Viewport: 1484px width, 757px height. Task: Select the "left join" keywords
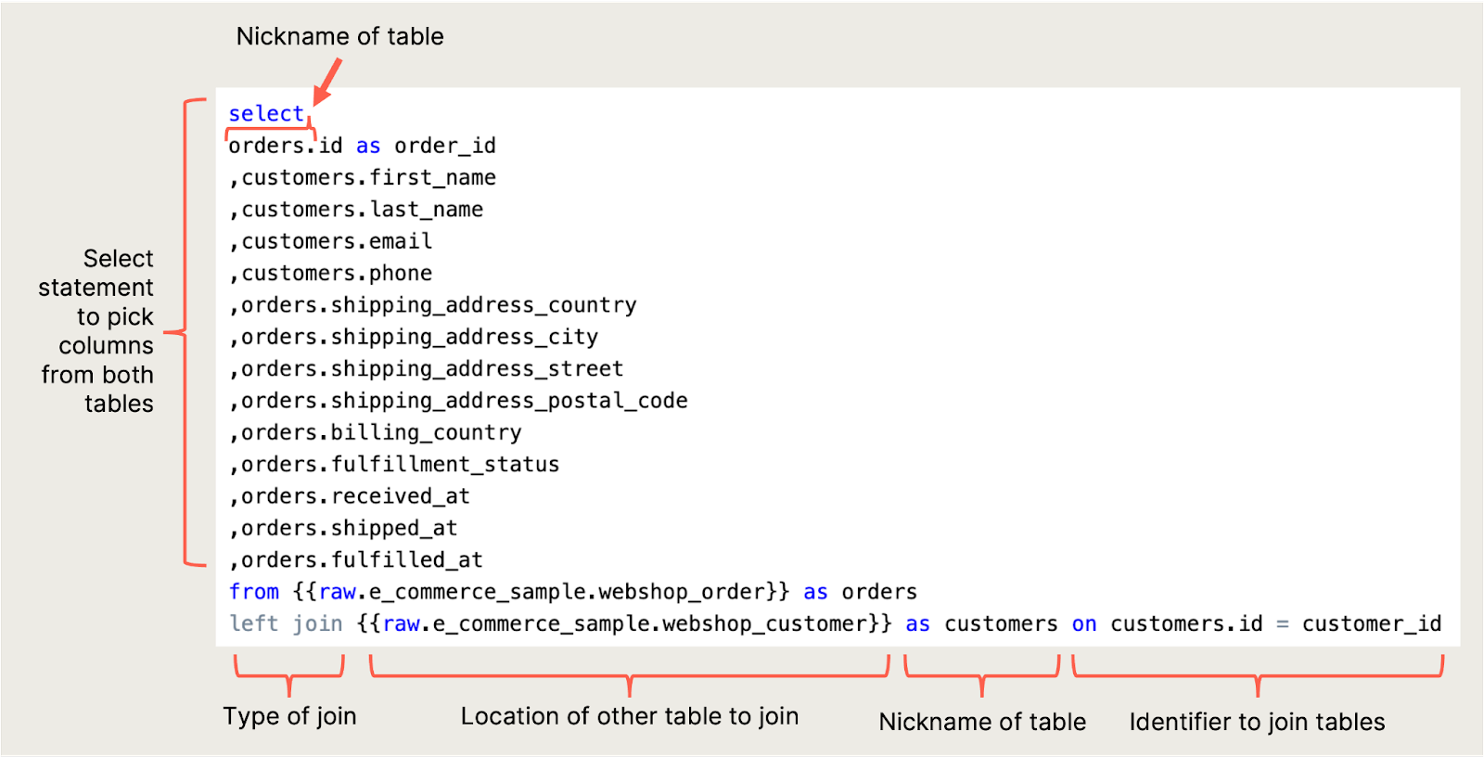tap(286, 623)
